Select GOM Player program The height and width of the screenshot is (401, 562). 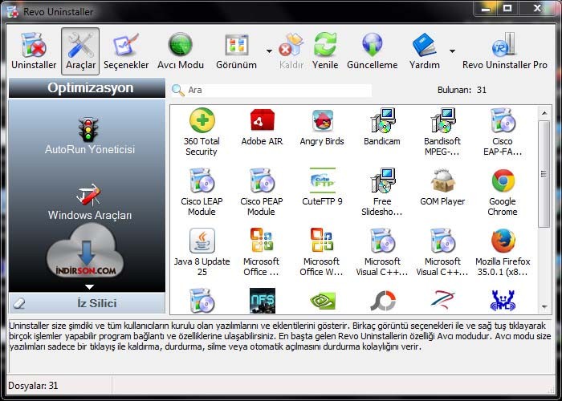point(442,187)
